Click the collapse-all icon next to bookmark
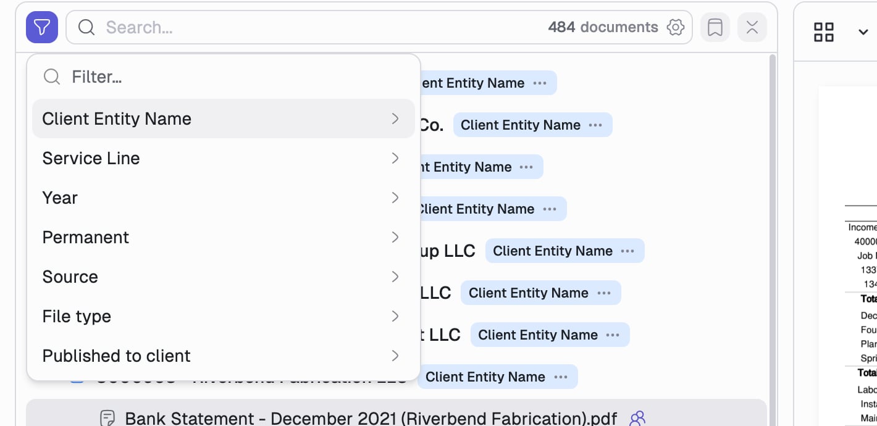 (752, 27)
